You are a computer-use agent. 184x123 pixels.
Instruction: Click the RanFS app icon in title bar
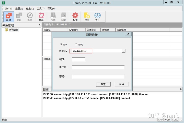3,3
